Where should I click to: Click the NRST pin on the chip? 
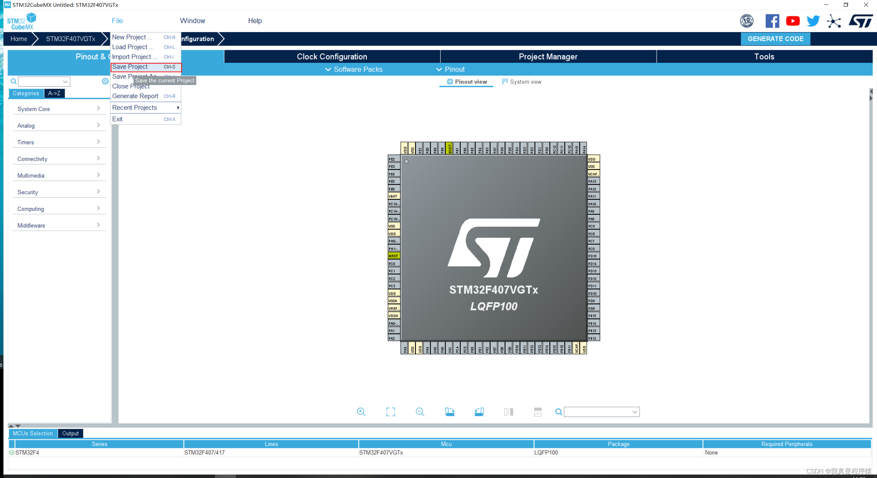point(393,256)
